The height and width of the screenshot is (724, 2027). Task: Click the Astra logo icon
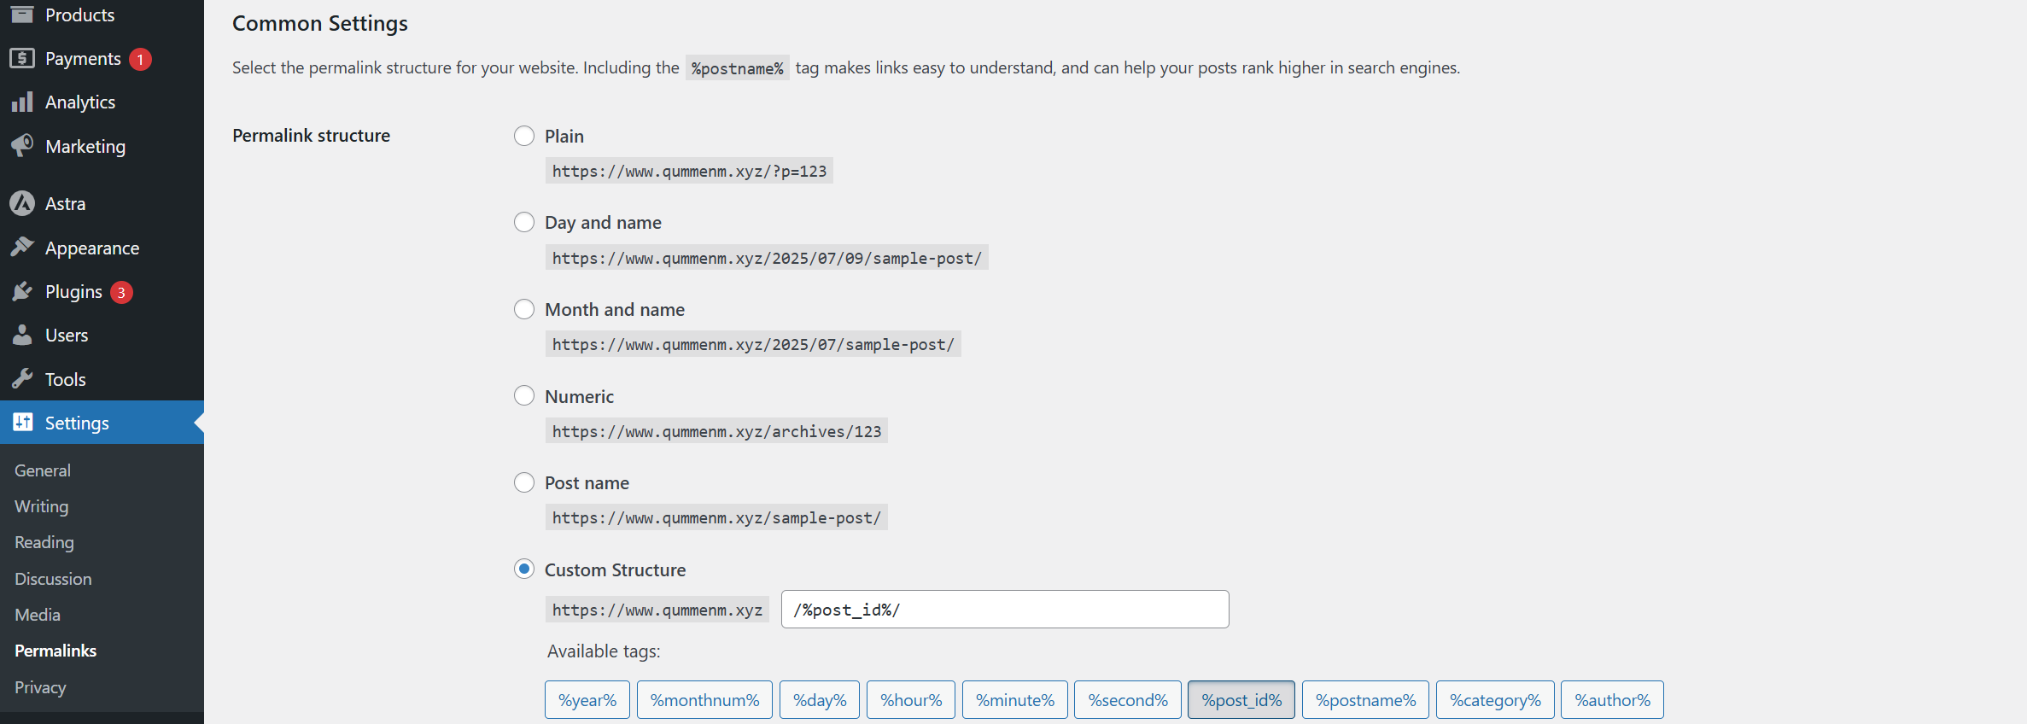click(22, 203)
